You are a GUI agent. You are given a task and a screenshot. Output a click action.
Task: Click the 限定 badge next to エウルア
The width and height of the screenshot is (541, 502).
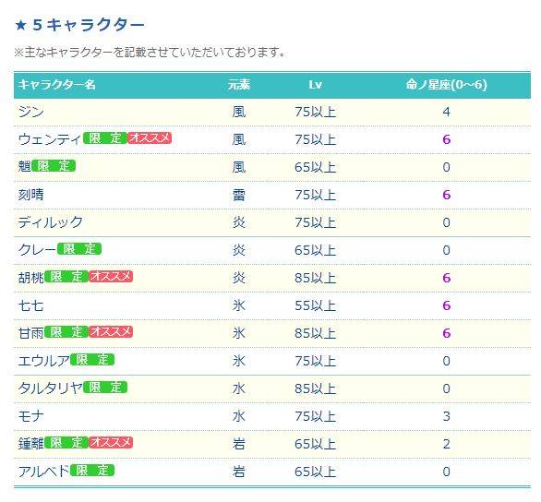92,360
